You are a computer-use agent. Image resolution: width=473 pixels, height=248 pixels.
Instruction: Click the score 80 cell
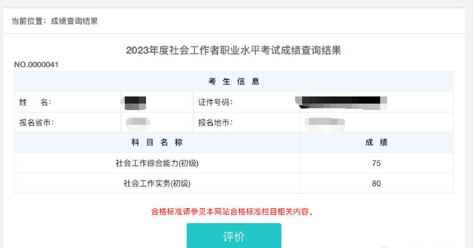click(x=376, y=183)
